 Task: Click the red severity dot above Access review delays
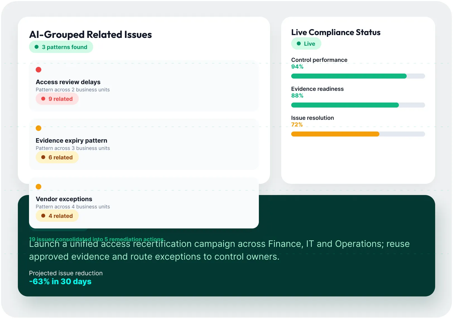(x=38, y=70)
